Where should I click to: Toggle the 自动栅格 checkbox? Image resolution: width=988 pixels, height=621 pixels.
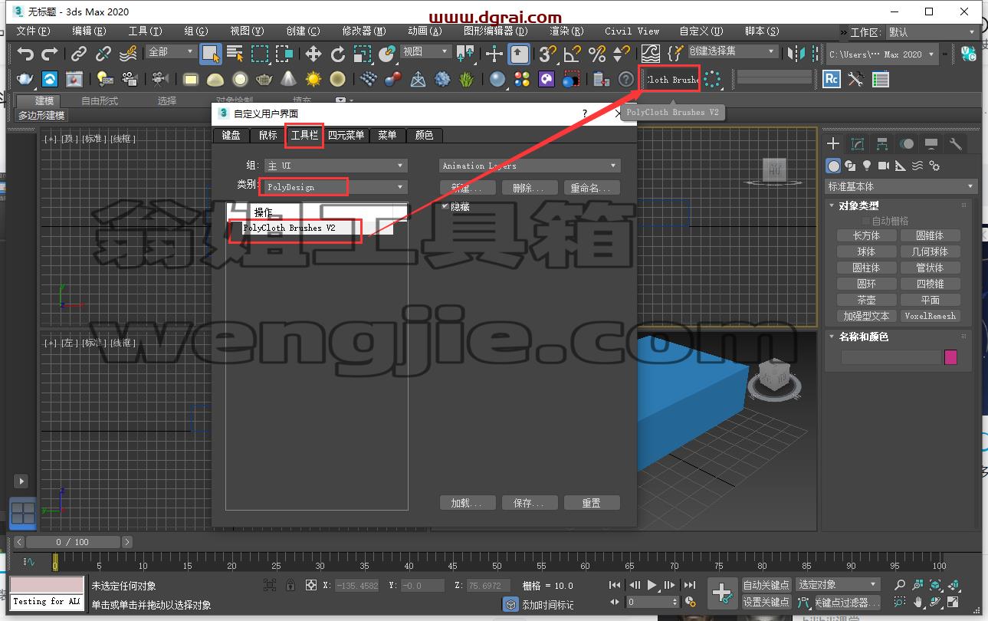click(x=867, y=221)
